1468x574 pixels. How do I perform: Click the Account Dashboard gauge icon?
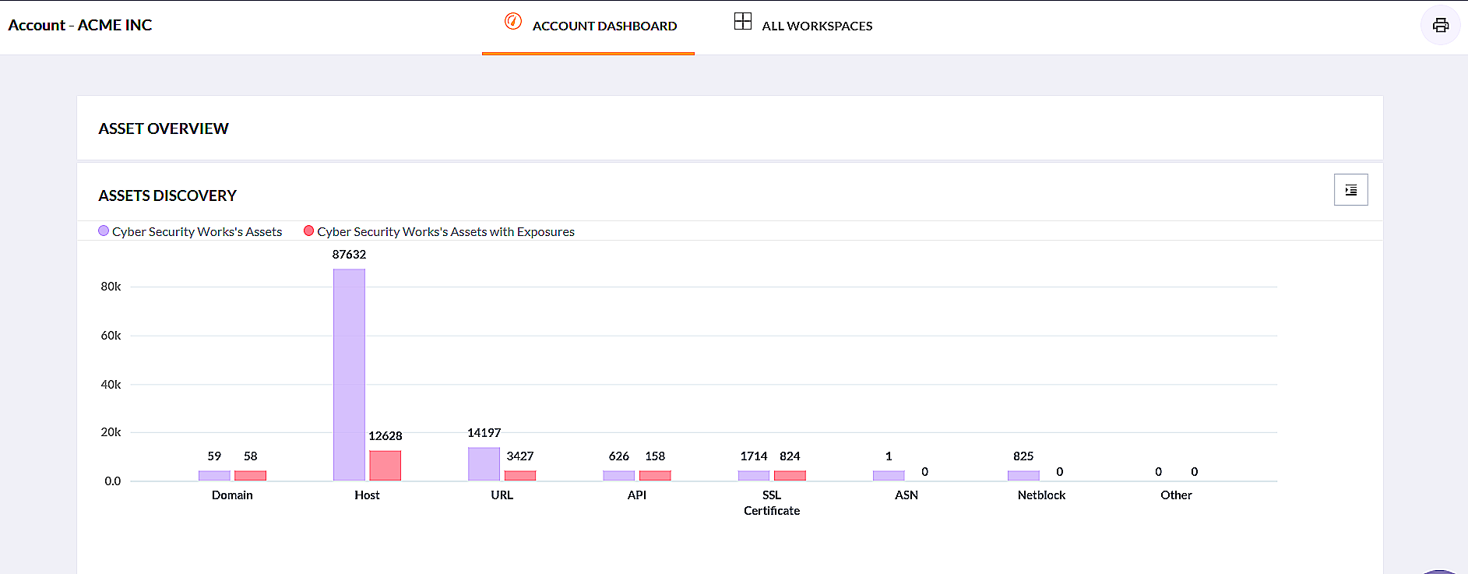click(512, 21)
